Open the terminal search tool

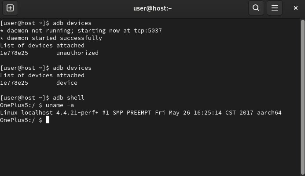pyautogui.click(x=256, y=8)
